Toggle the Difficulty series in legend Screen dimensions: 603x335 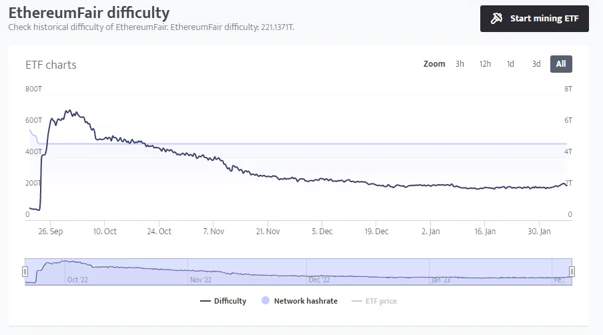point(223,301)
